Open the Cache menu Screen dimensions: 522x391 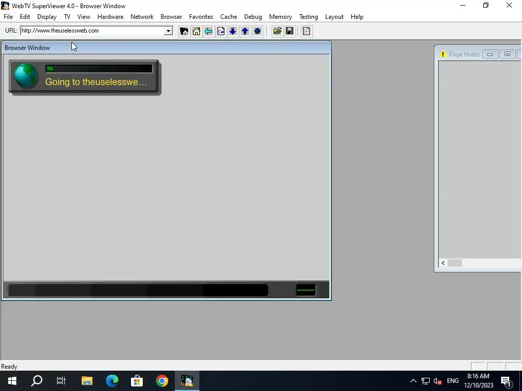pyautogui.click(x=229, y=17)
